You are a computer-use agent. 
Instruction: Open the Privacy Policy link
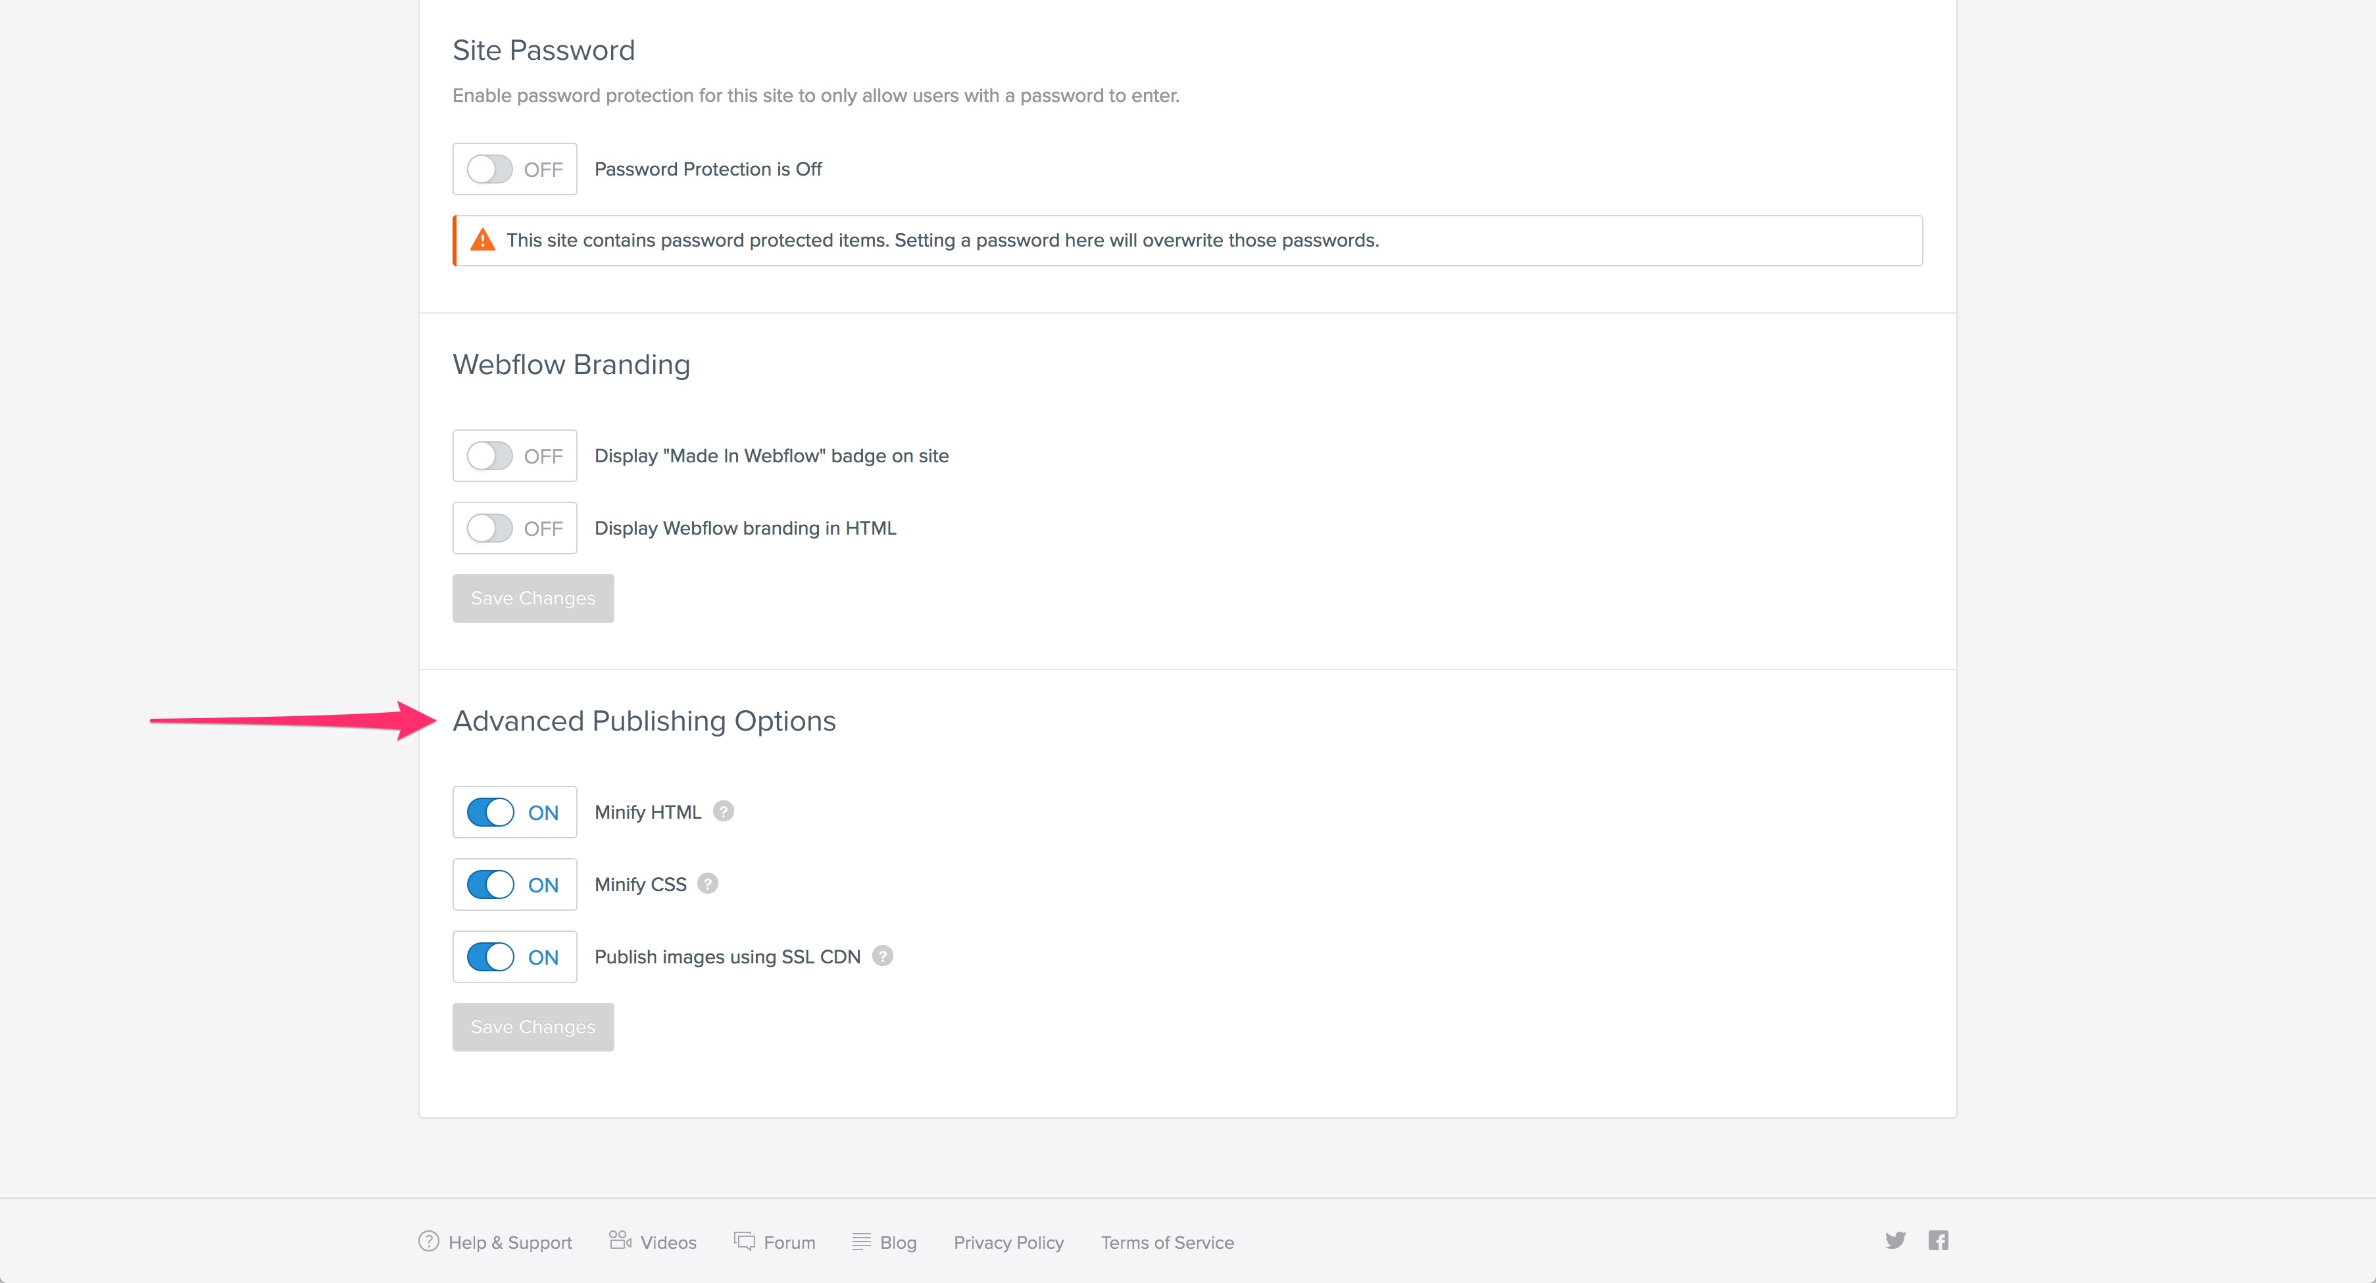pyautogui.click(x=1008, y=1242)
